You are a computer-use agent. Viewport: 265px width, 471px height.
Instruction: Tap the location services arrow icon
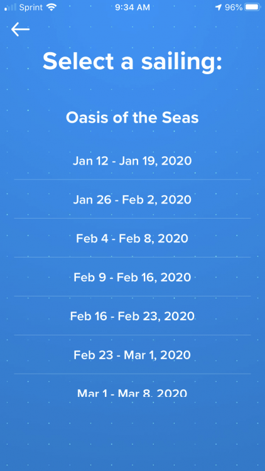[x=219, y=8]
